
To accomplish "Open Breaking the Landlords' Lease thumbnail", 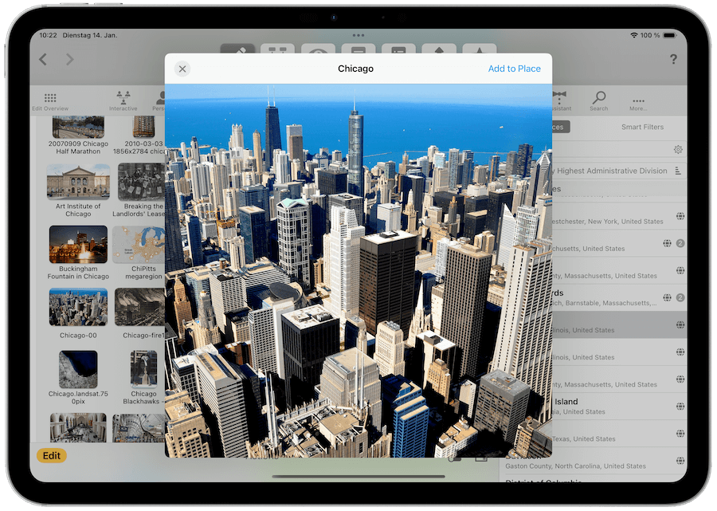I will (141, 182).
